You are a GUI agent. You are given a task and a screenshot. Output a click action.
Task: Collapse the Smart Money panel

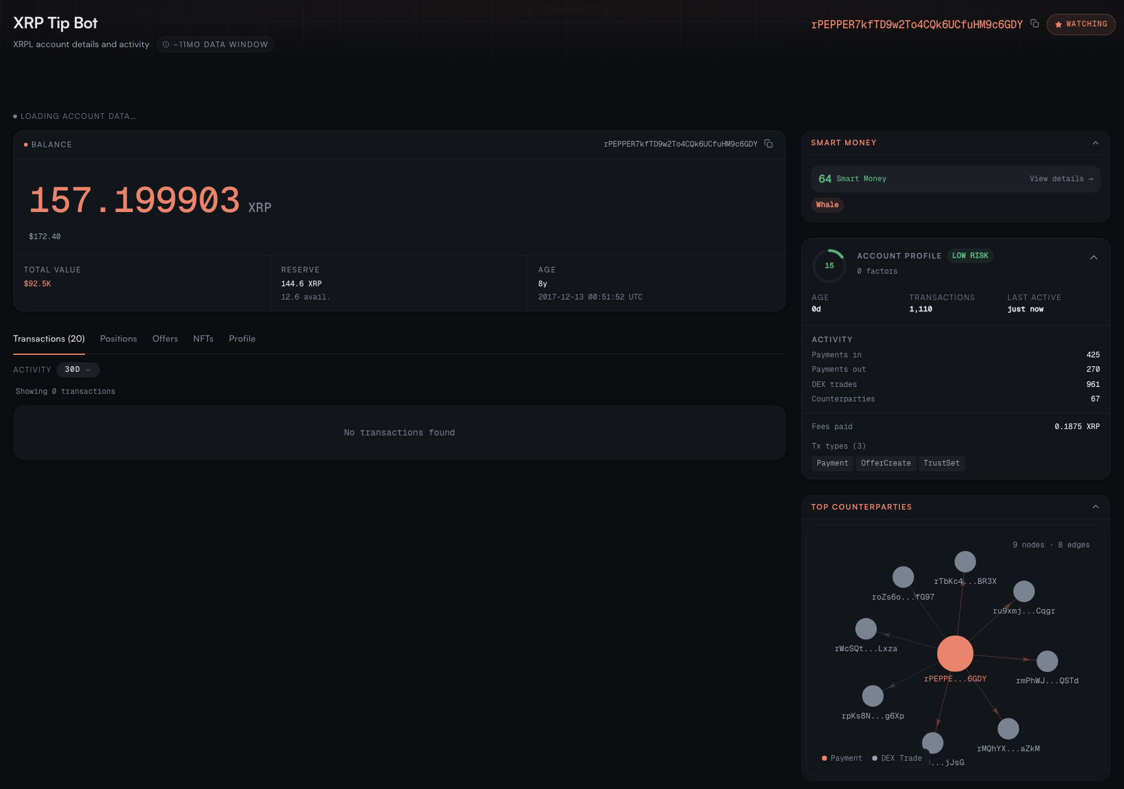coord(1096,143)
